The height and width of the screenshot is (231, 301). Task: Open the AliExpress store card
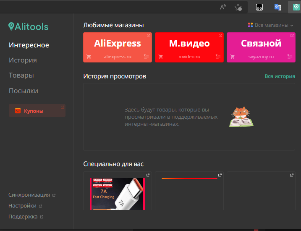118,47
